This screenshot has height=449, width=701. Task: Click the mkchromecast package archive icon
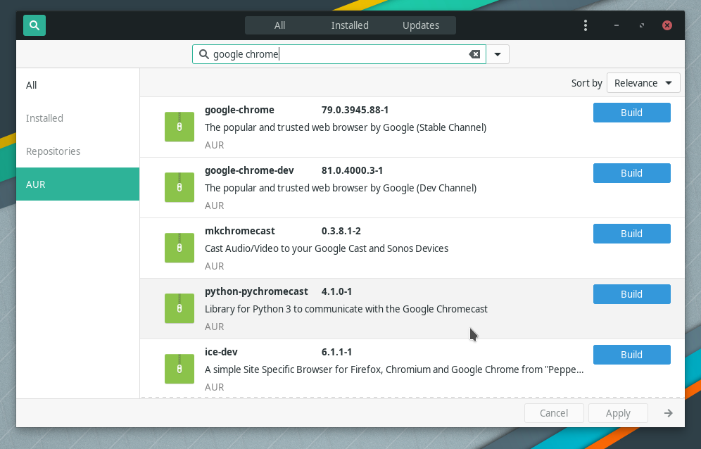(x=179, y=248)
